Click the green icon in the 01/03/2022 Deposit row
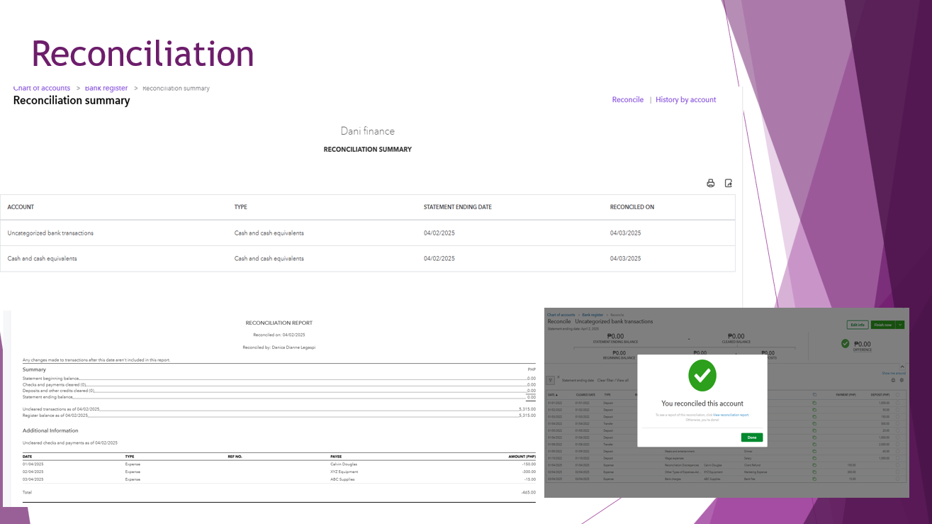932x524 pixels. [814, 416]
